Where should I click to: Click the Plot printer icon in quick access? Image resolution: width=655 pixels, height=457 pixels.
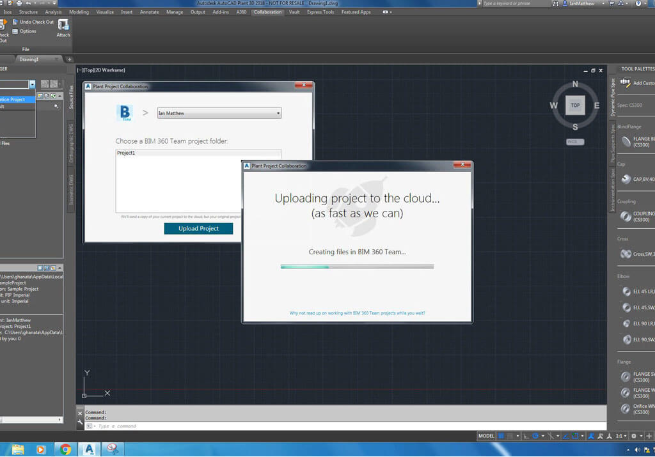(19, 3)
